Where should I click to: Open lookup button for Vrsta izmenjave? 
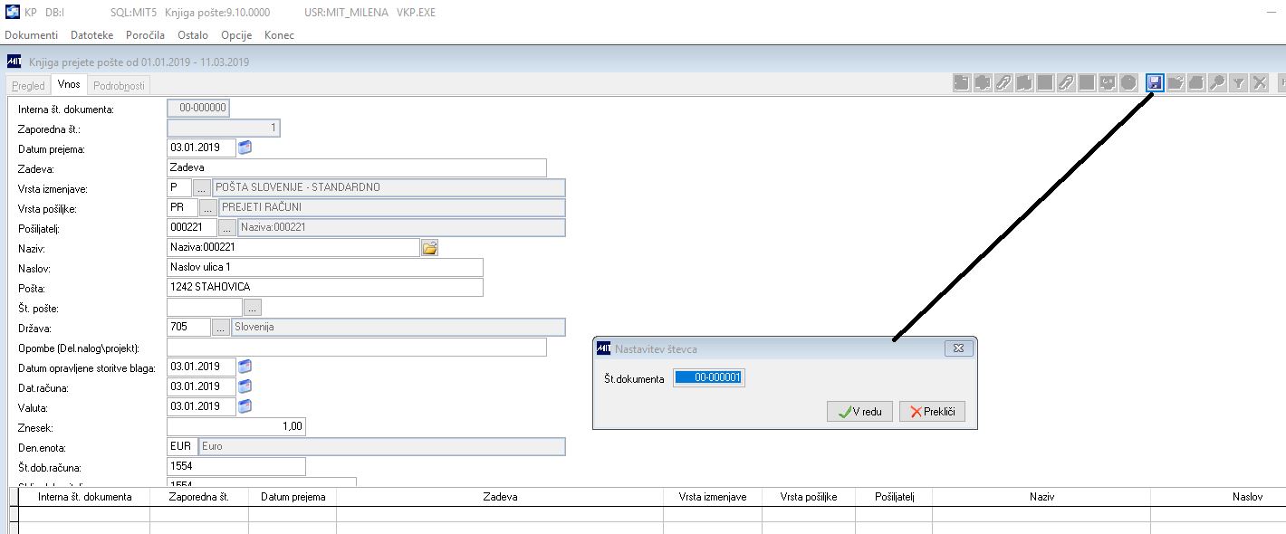[x=202, y=187]
